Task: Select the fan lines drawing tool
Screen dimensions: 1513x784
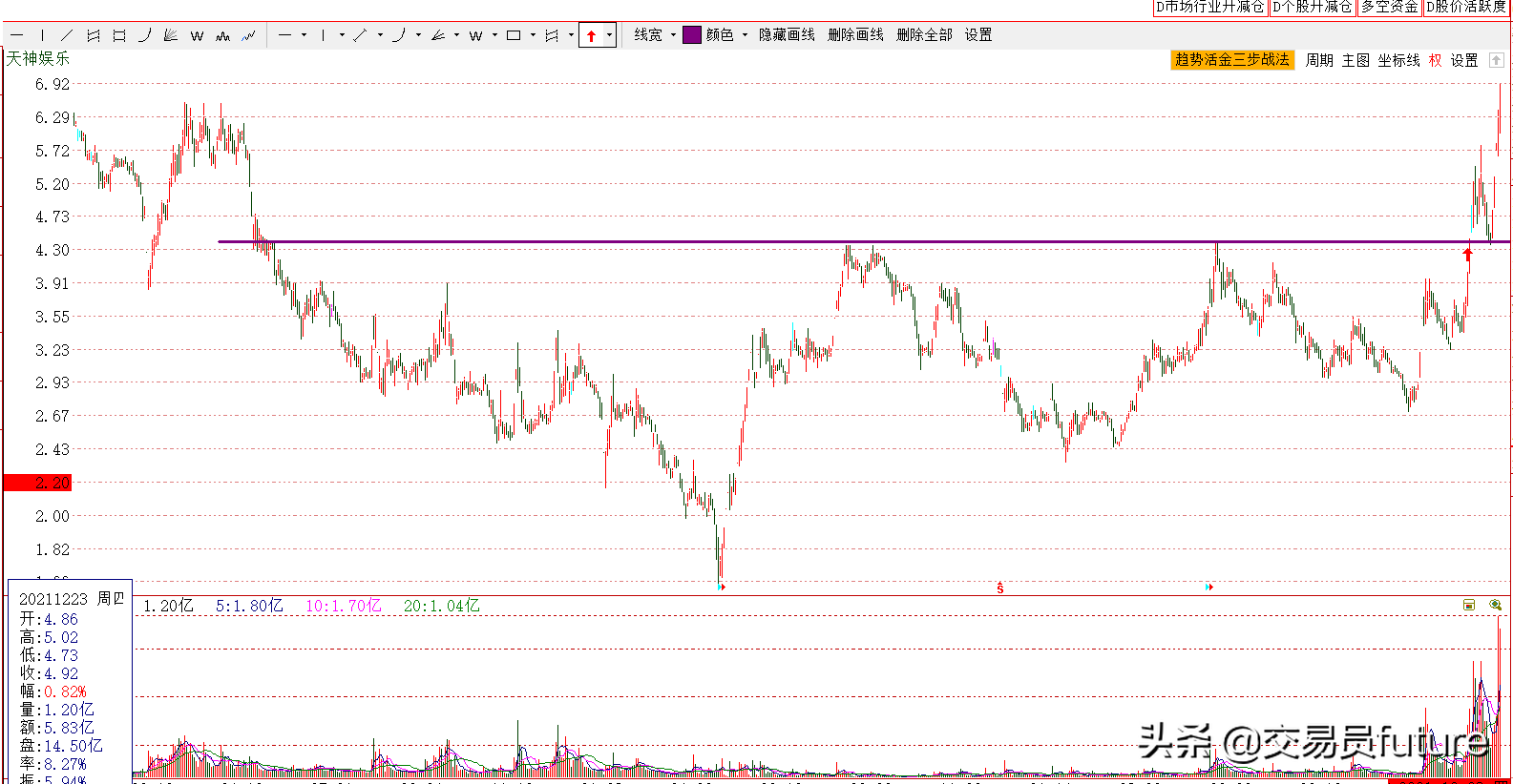Action: pos(171,35)
